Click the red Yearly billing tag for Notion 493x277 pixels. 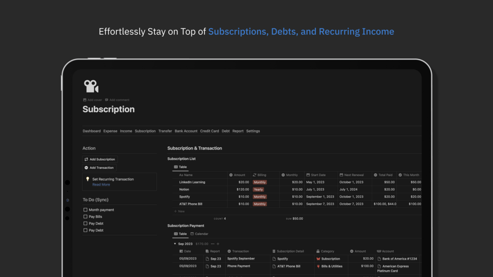point(259,189)
